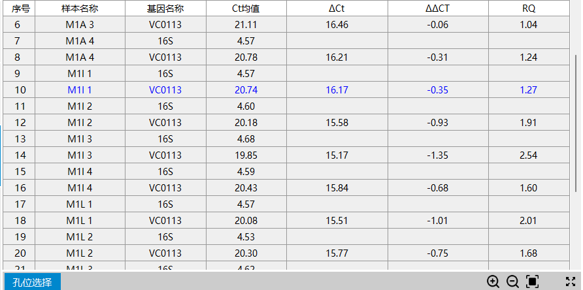Click the zoom in magnifier icon
583x290 pixels.
[493, 282]
